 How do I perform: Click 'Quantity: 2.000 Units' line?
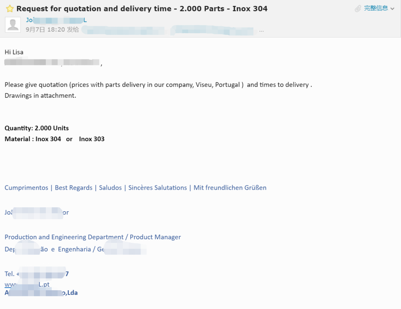(x=37, y=128)
